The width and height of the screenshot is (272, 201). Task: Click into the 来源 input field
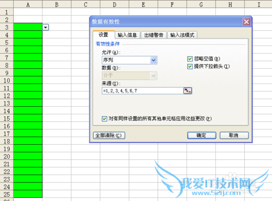(143, 90)
